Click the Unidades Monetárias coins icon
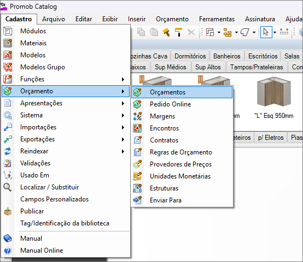The image size is (303, 262). [x=137, y=176]
